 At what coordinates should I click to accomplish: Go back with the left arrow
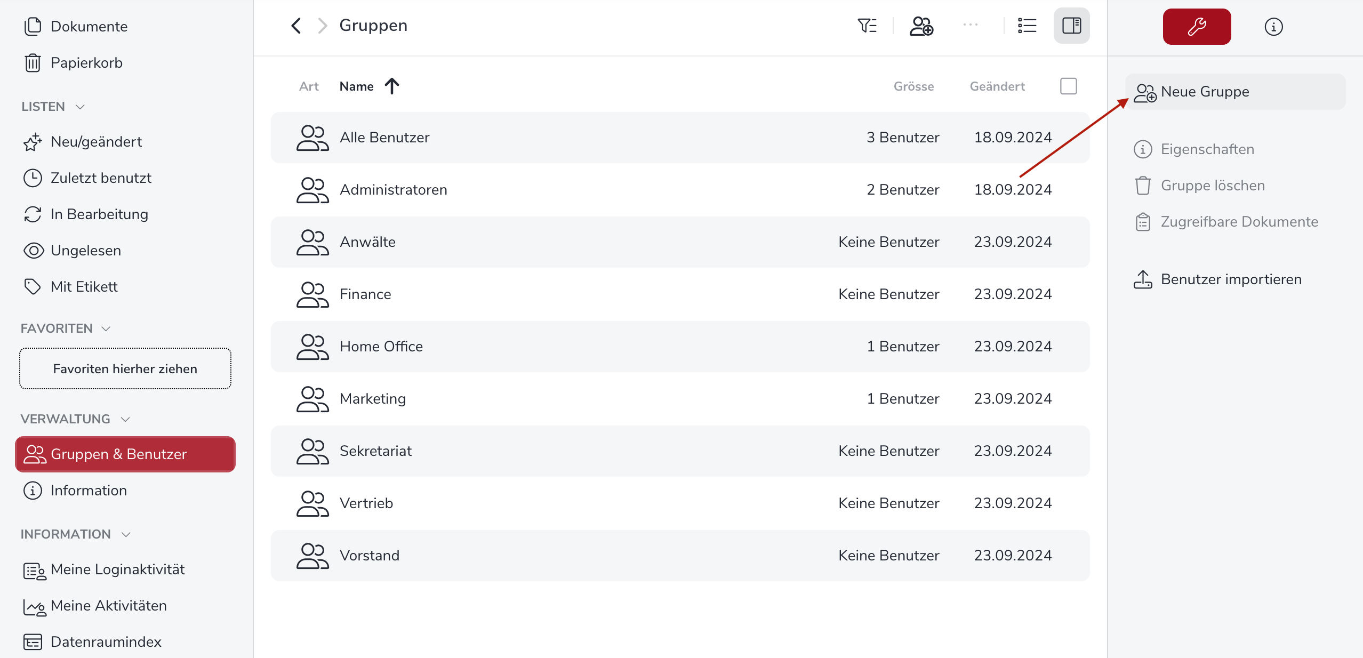[296, 26]
